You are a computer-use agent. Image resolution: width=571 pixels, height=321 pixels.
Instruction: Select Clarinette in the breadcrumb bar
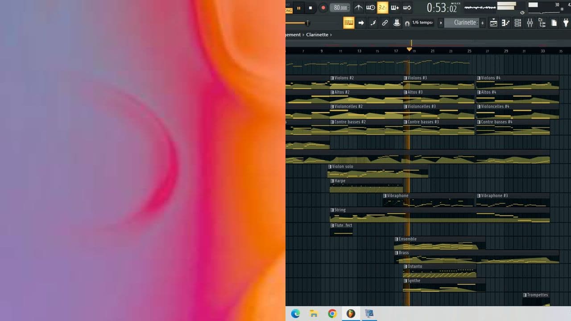(317, 34)
